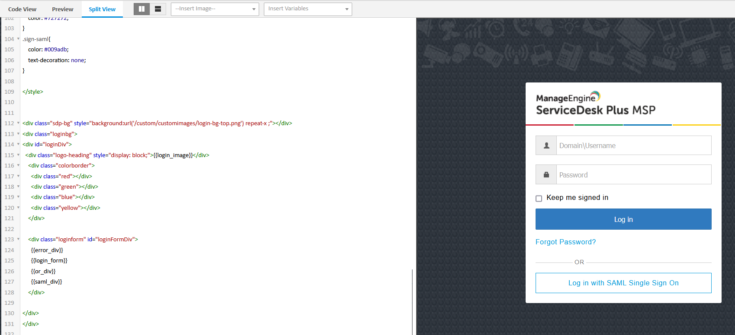The image size is (735, 335).
Task: Click the user icon beside username field
Action: coord(546,145)
